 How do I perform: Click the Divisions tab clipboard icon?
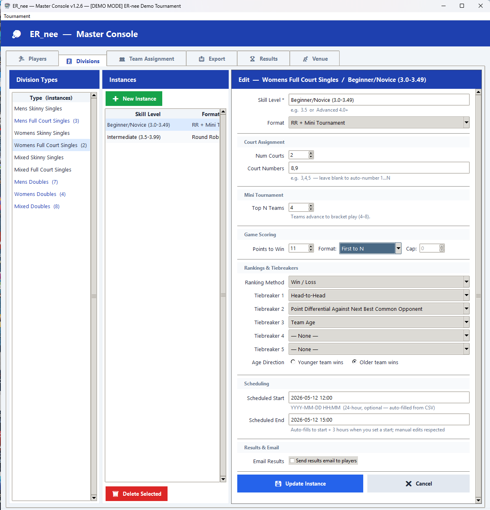[69, 61]
